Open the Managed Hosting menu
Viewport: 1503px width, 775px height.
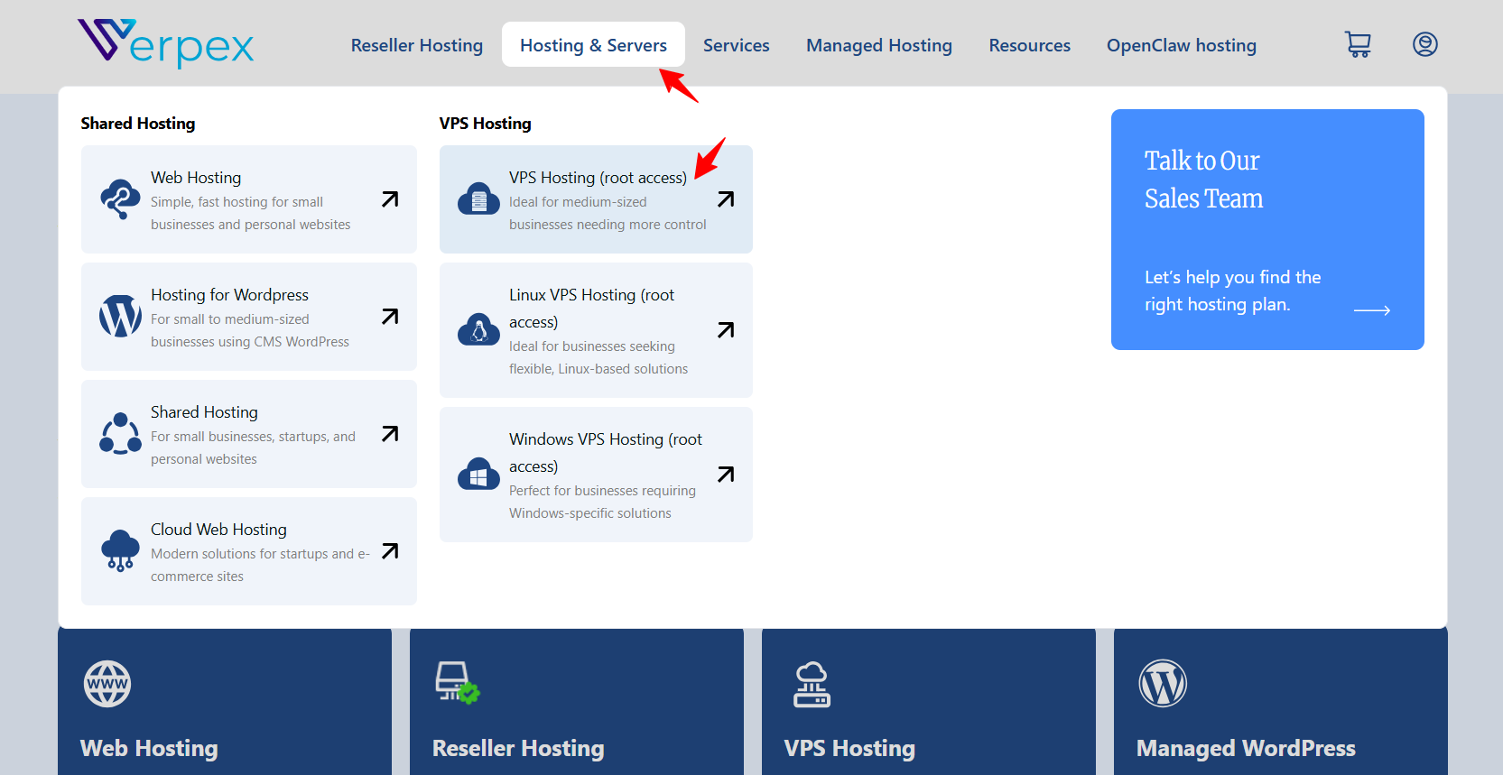(879, 45)
